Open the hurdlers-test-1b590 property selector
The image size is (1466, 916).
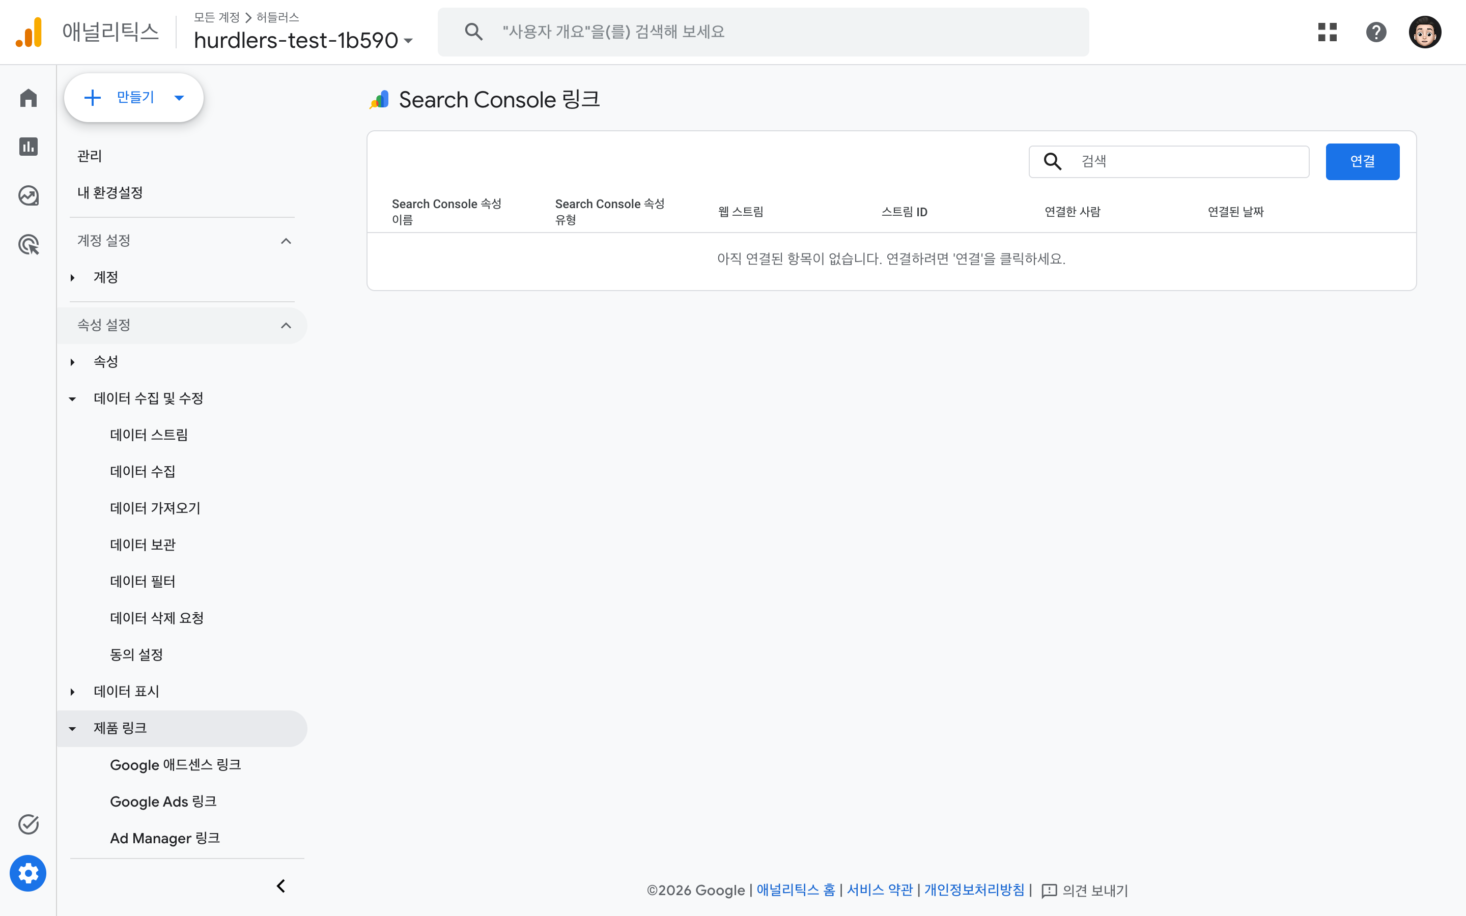303,41
